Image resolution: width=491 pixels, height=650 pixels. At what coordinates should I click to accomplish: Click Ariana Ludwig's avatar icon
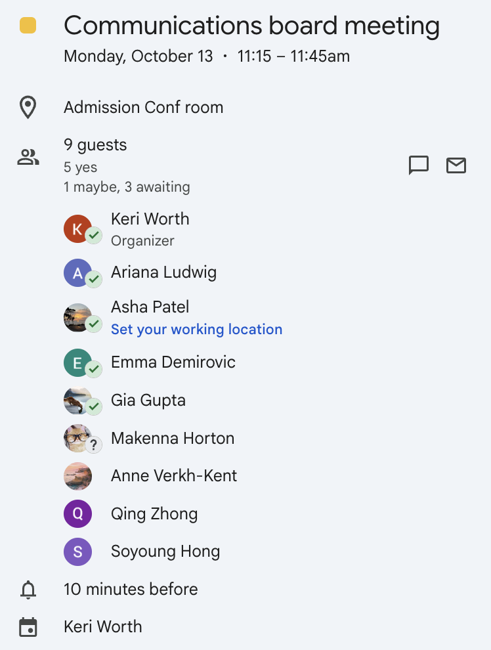[x=77, y=273]
